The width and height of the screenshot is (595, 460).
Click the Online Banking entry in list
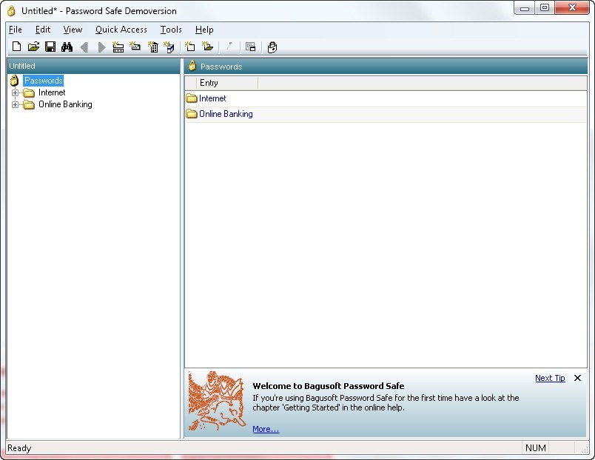(226, 114)
